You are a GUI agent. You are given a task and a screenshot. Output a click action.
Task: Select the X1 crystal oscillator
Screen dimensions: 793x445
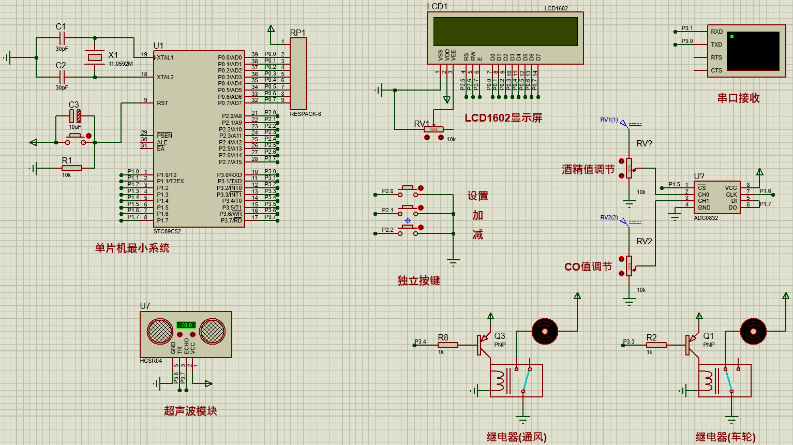(95, 57)
